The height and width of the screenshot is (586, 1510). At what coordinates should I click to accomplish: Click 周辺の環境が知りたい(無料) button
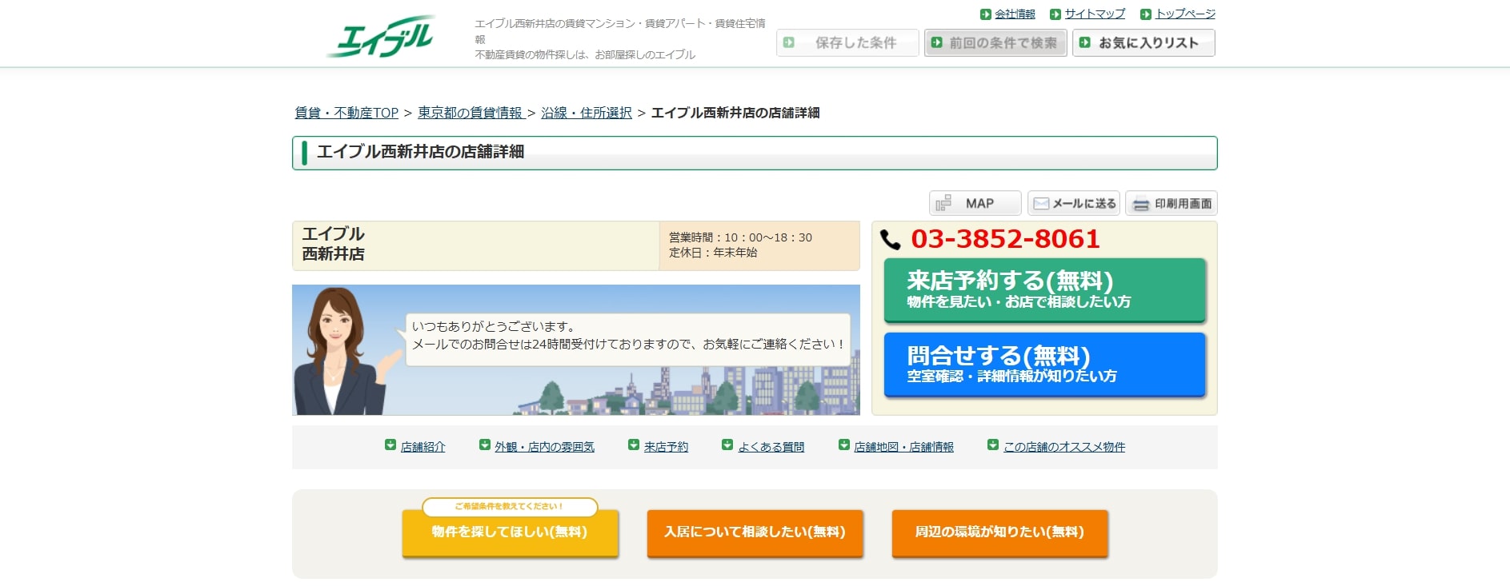point(999,533)
